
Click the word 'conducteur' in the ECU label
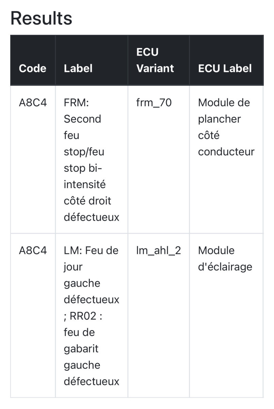[x=226, y=152]
